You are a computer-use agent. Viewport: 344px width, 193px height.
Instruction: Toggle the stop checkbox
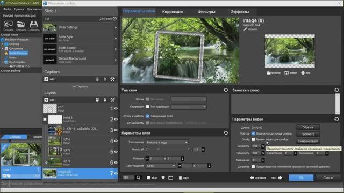click(148, 177)
